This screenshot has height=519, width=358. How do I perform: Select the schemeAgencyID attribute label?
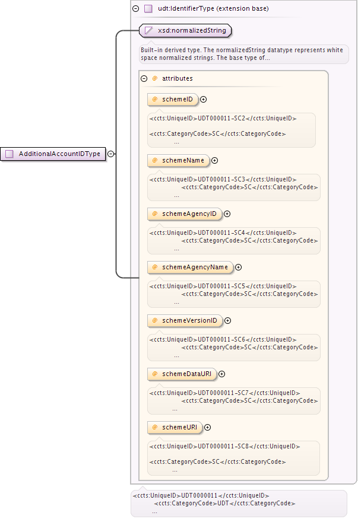(189, 214)
